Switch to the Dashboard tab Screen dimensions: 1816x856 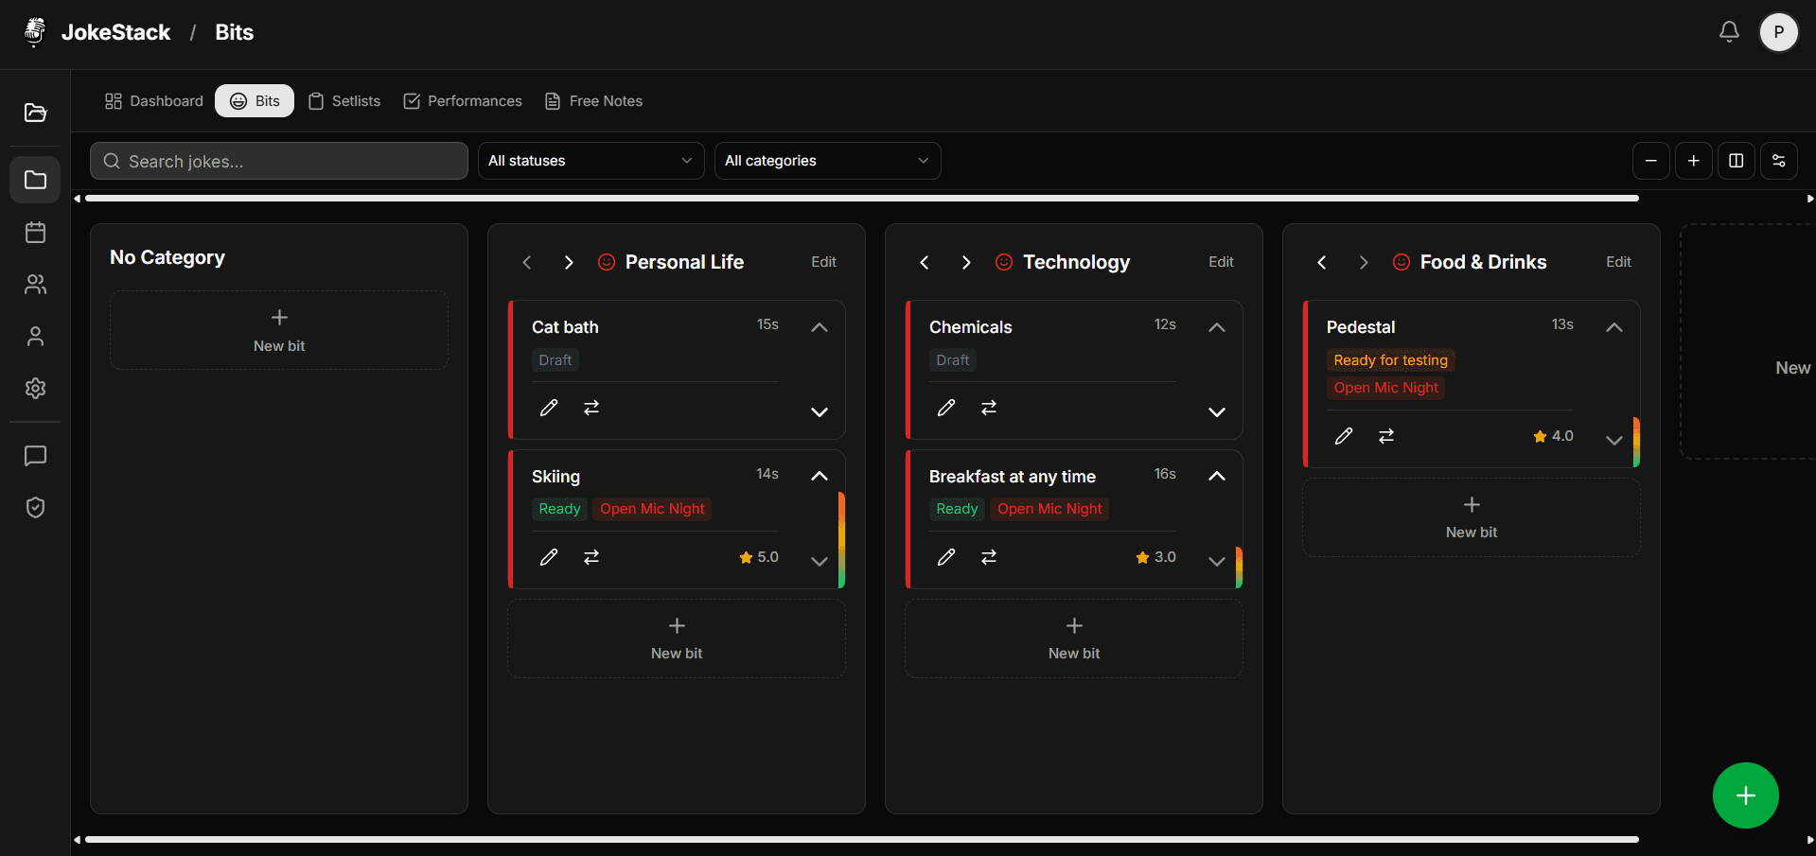click(x=154, y=101)
